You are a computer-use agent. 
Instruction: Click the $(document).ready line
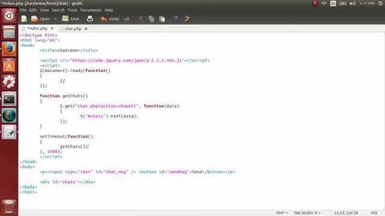pos(75,71)
